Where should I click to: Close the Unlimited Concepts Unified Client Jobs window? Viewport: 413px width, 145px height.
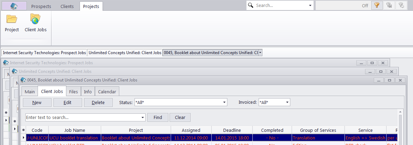pyautogui.click(x=391, y=71)
